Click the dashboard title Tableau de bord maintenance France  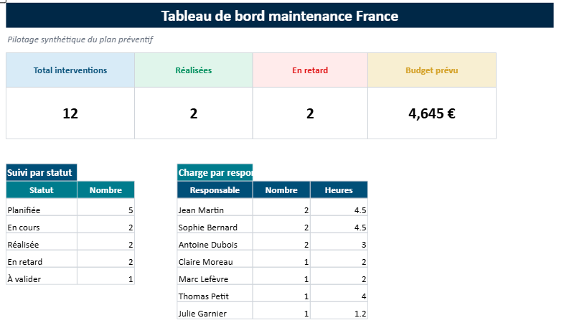coord(280,16)
